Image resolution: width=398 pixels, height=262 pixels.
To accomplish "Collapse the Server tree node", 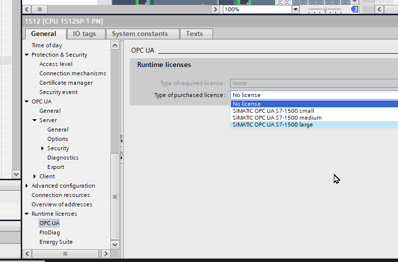I will (35, 120).
